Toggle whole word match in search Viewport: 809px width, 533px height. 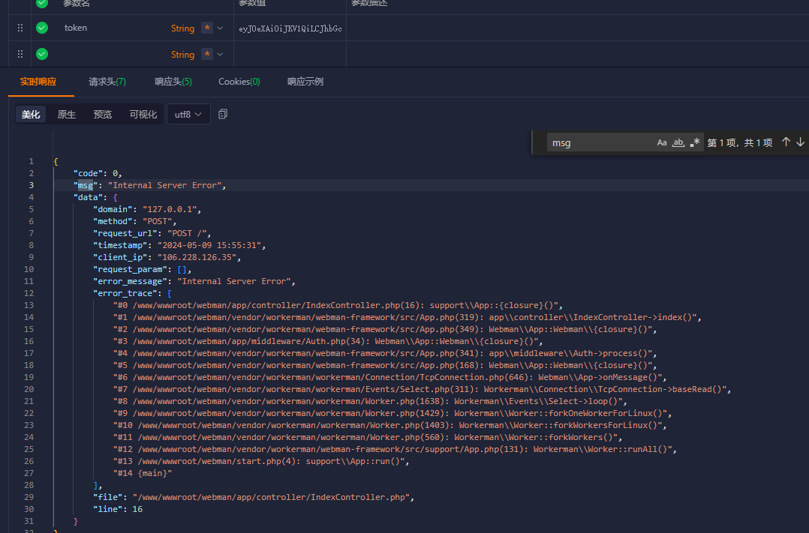tap(678, 142)
